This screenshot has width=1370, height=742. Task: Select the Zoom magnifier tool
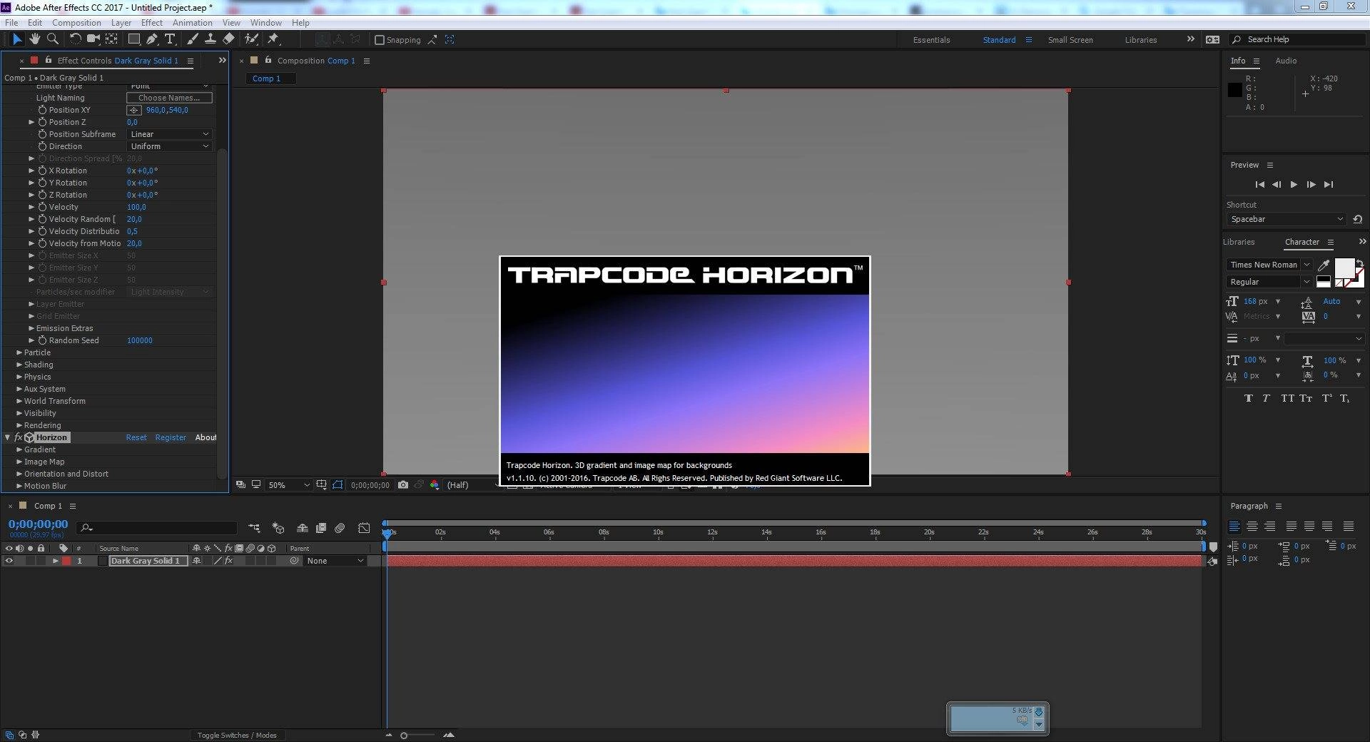tap(53, 39)
